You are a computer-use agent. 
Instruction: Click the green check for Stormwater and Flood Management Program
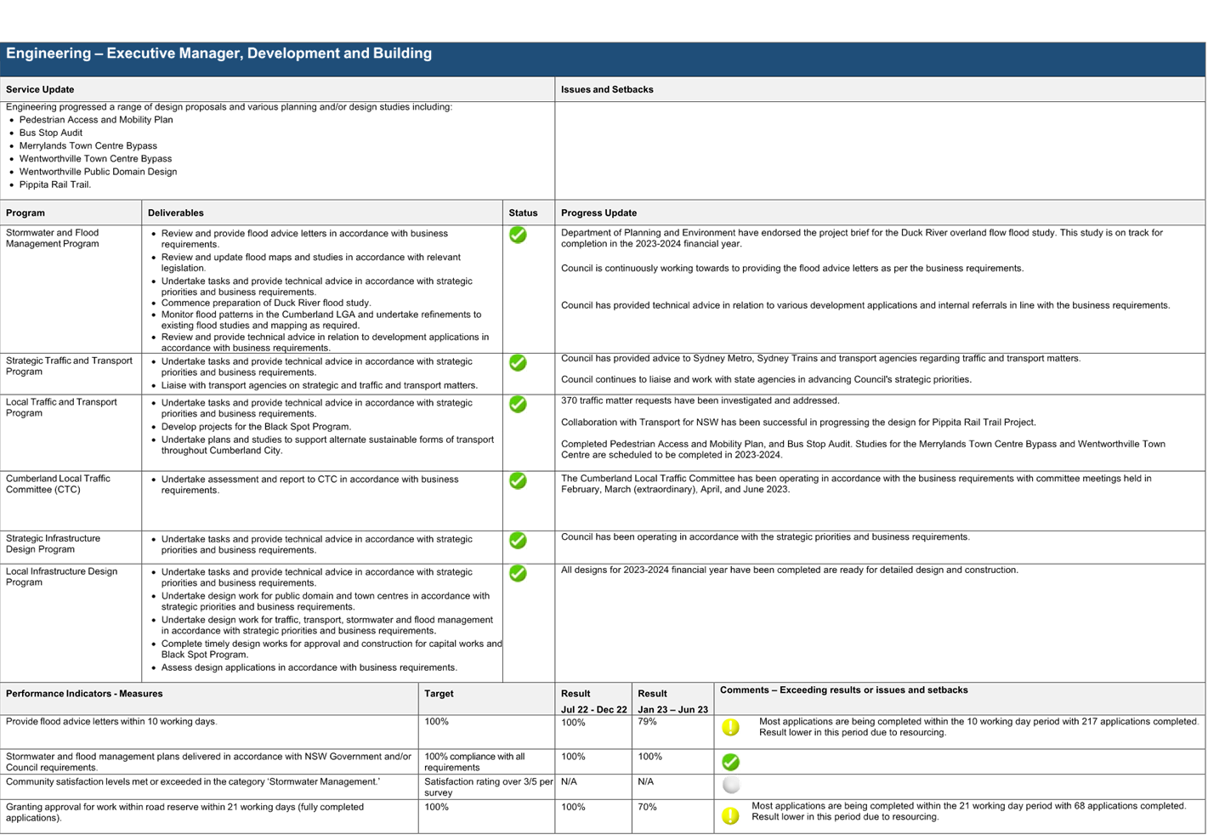tap(518, 235)
